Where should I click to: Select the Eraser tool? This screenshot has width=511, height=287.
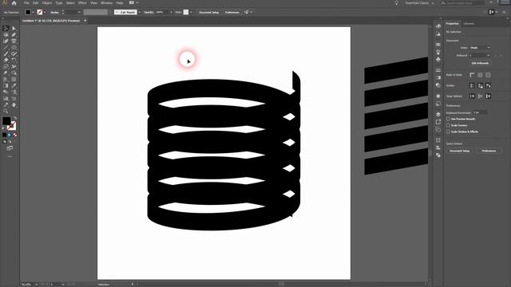(6, 61)
